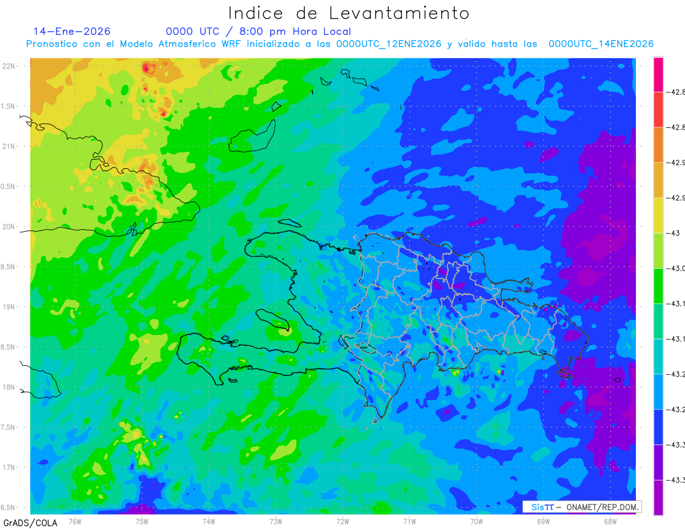The width and height of the screenshot is (685, 529).
Task: Select the yellow swatch on the legend
Action: (x=658, y=216)
